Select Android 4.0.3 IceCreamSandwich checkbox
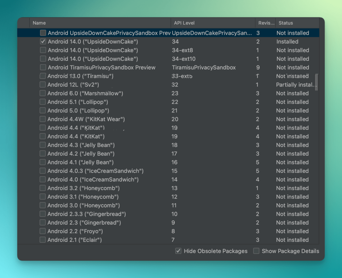342x278 pixels. (x=43, y=171)
